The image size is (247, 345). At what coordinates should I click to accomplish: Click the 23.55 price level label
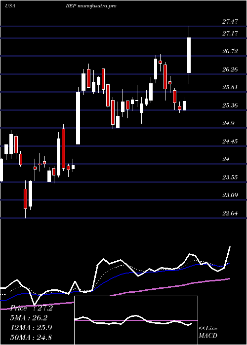click(230, 177)
